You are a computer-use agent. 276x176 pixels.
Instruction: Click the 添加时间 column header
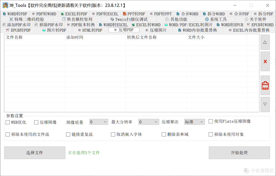pyautogui.click(x=95, y=37)
